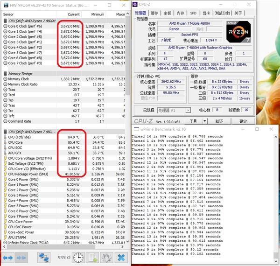The width and height of the screenshot is (280, 266).
Task: Click the Command Rate sensor row icon
Action: click(5, 121)
